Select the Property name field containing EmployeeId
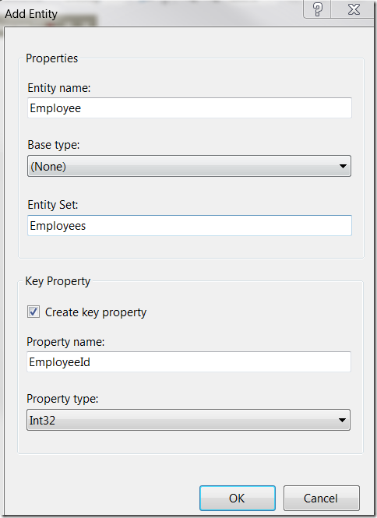Screen dimensions: 377x518 point(188,361)
